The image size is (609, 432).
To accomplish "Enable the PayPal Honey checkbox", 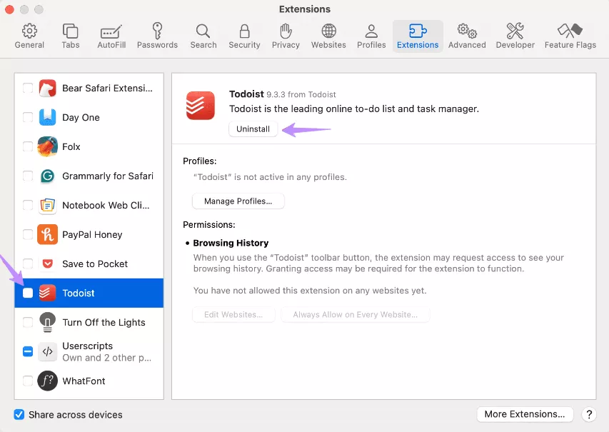I will click(x=28, y=234).
